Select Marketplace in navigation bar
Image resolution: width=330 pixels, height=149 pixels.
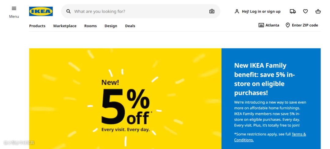65,26
